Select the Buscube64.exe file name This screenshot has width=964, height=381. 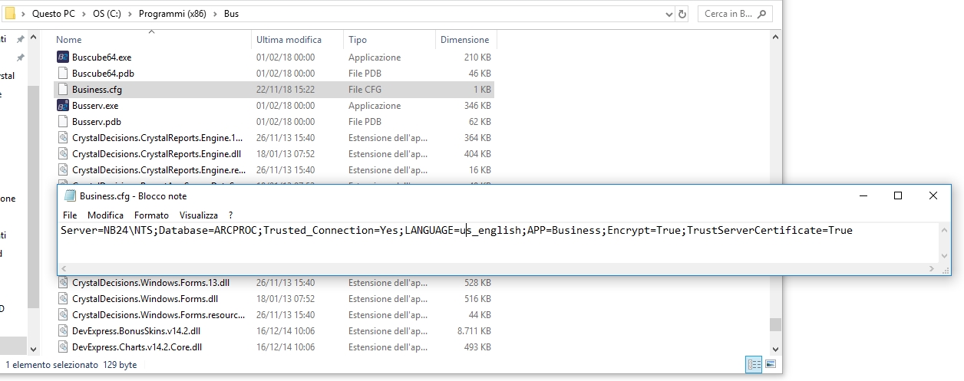point(101,57)
